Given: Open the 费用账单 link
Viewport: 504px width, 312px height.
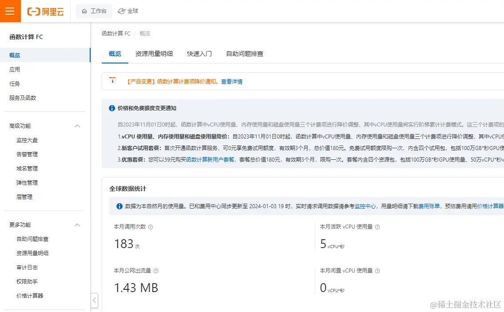Looking at the screenshot, I should coord(429,206).
